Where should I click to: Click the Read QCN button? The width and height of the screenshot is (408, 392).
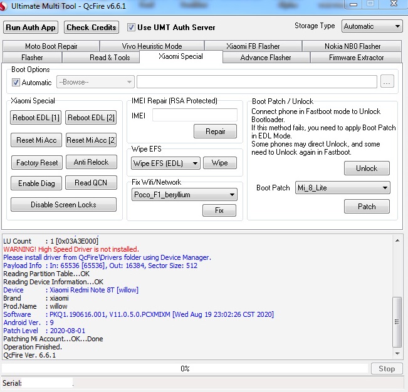tap(91, 183)
